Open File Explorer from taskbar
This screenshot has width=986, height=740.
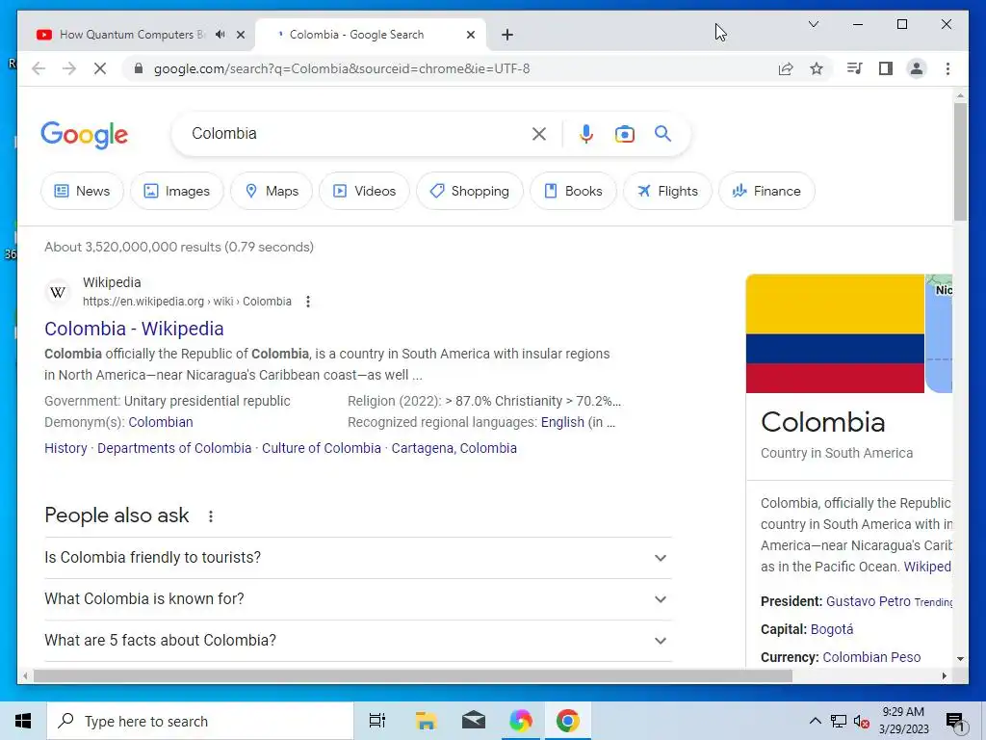tap(426, 721)
